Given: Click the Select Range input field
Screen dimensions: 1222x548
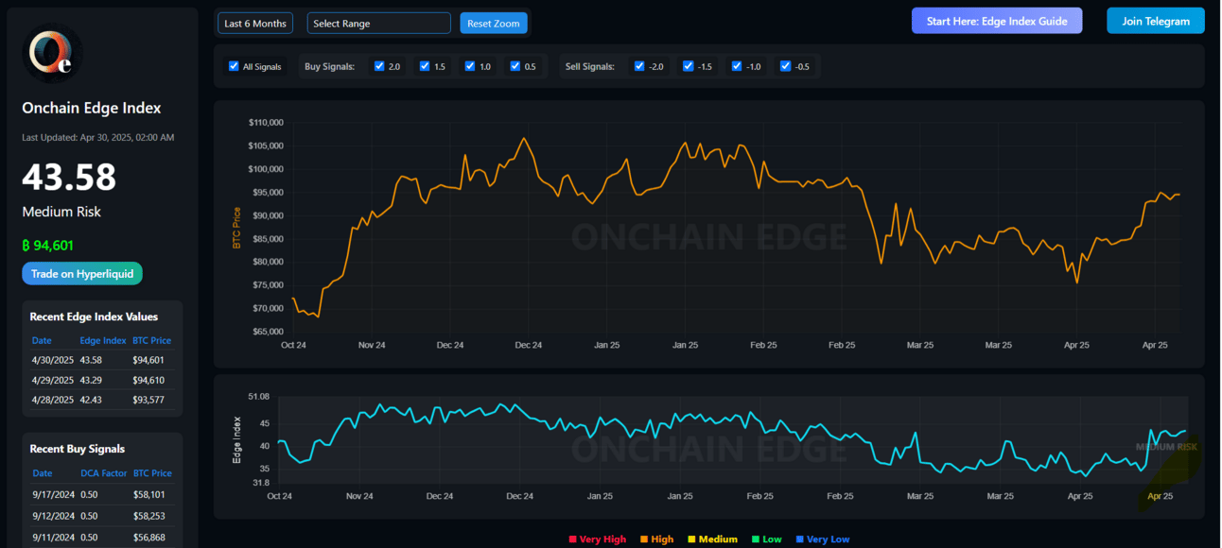Looking at the screenshot, I should tap(378, 23).
